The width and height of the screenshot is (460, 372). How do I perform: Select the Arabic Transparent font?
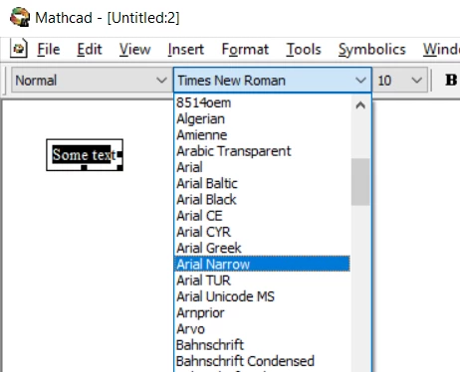coord(262,151)
